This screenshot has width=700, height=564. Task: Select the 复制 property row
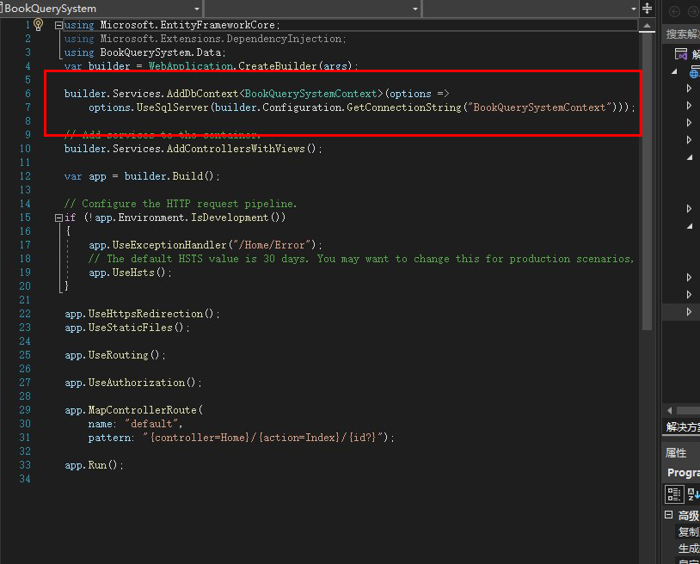[x=688, y=531]
